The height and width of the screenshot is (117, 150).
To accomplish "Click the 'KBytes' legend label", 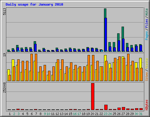I will point(147,105).
